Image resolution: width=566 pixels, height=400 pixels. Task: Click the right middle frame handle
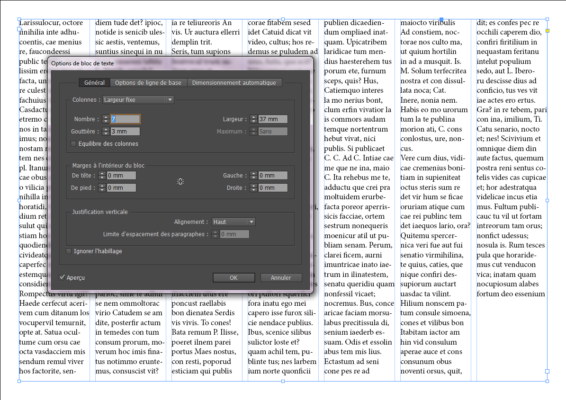(547, 200)
